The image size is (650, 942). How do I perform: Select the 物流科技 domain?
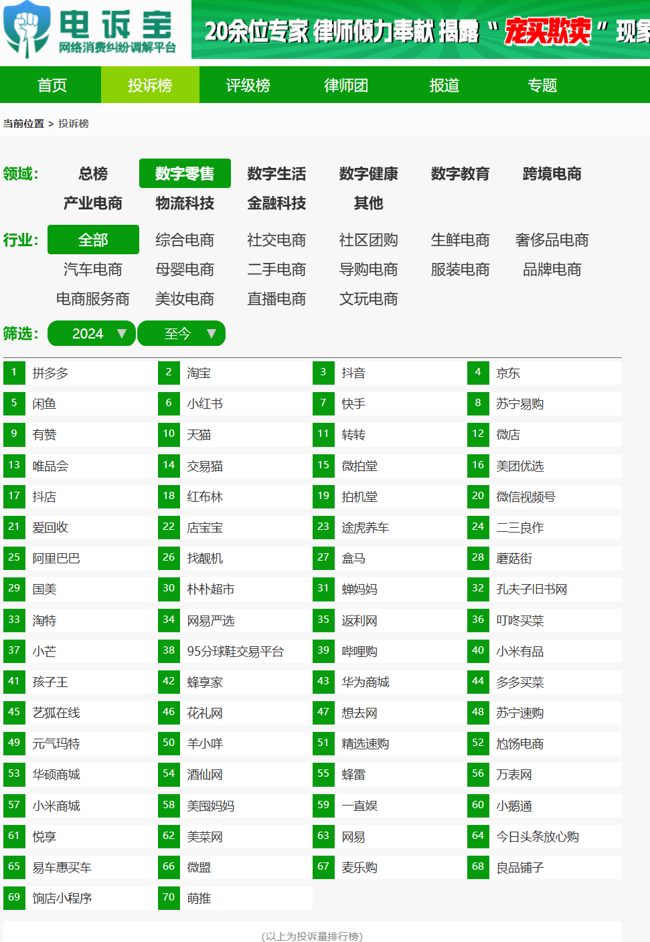pyautogui.click(x=185, y=203)
